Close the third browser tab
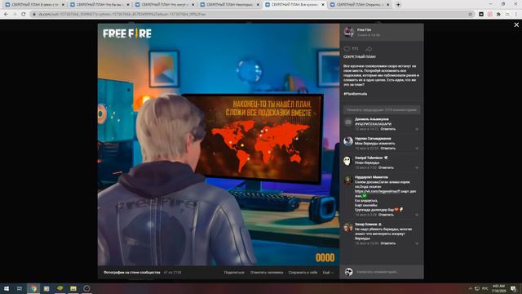The height and width of the screenshot is (294, 522). pyautogui.click(x=192, y=5)
